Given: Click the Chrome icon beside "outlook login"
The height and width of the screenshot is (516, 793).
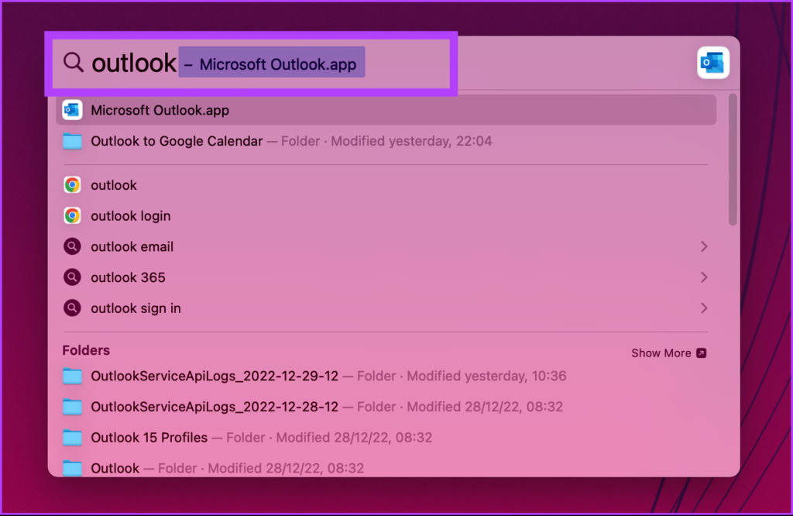Looking at the screenshot, I should click(x=72, y=216).
